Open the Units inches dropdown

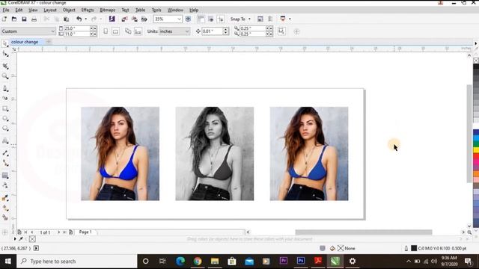(x=187, y=31)
